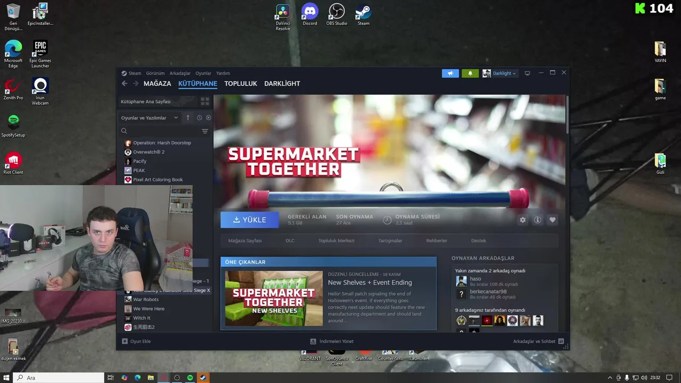Select War Robots in library list
This screenshot has height=383, width=681.
coord(146,299)
